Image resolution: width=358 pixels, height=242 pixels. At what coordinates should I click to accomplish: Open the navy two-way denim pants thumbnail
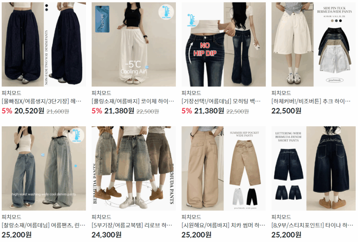pyautogui.click(x=44, y=44)
